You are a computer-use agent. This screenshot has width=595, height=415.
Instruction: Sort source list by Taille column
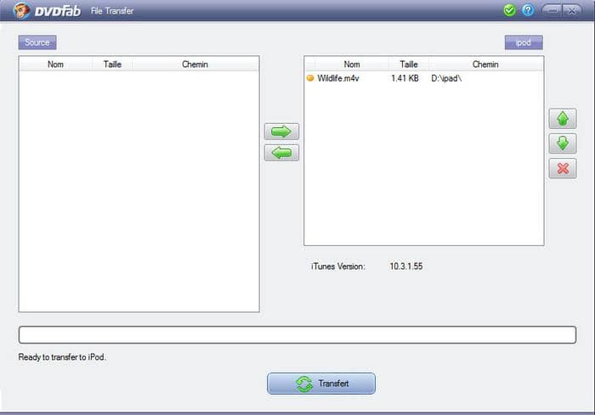(x=112, y=64)
